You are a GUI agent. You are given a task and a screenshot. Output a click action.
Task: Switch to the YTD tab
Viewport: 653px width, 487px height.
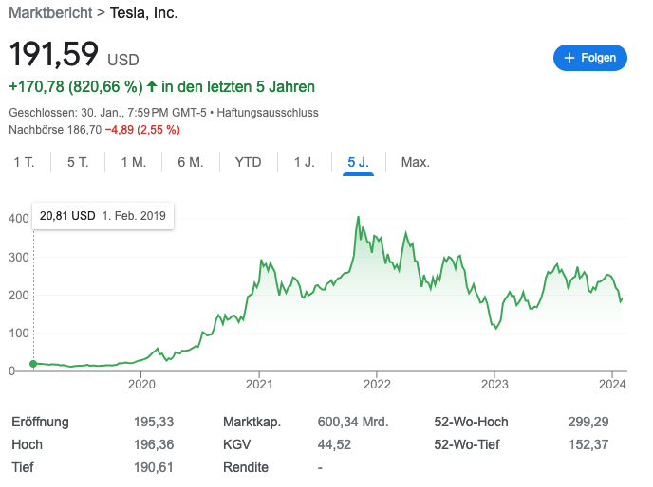248,162
